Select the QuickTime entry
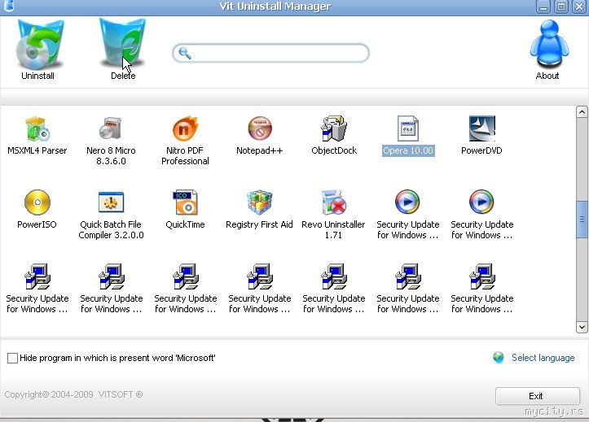Screen dimensions: 589x422 pos(185,210)
